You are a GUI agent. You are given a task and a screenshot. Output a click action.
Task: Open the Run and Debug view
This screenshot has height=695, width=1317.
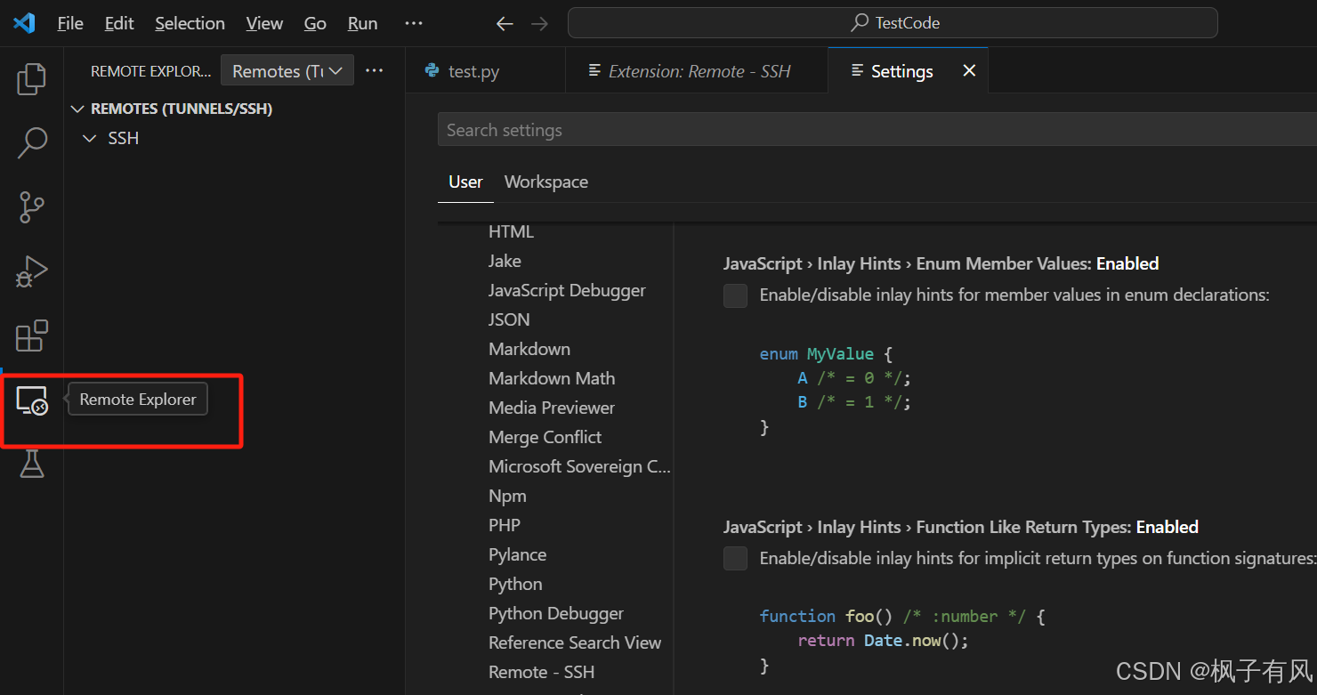(31, 271)
